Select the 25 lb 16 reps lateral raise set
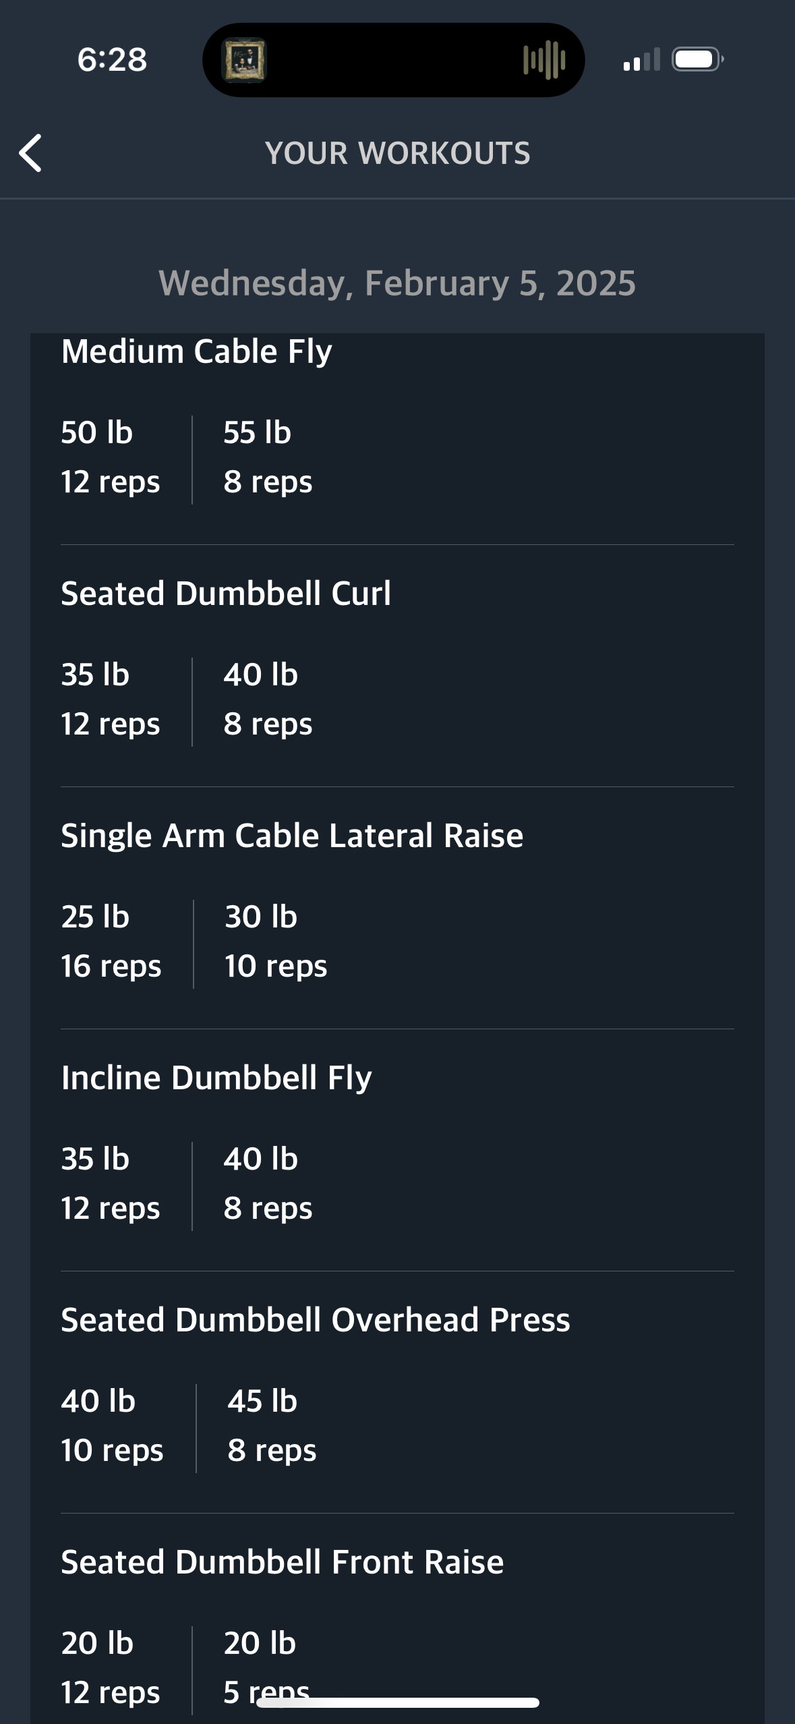This screenshot has width=795, height=1724. pos(111,942)
